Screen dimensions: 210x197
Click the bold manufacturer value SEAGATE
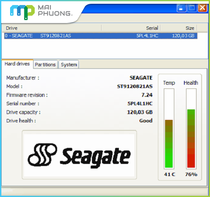pos(141,78)
